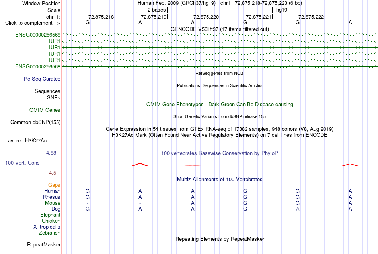The height and width of the screenshot is (254, 378).
Task: Click the 100 Vert. Cons track label
Action: click(x=22, y=163)
